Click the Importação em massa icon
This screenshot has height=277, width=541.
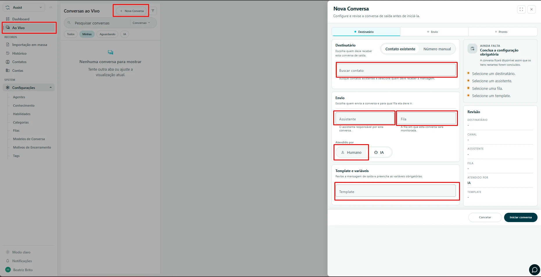pos(8,45)
